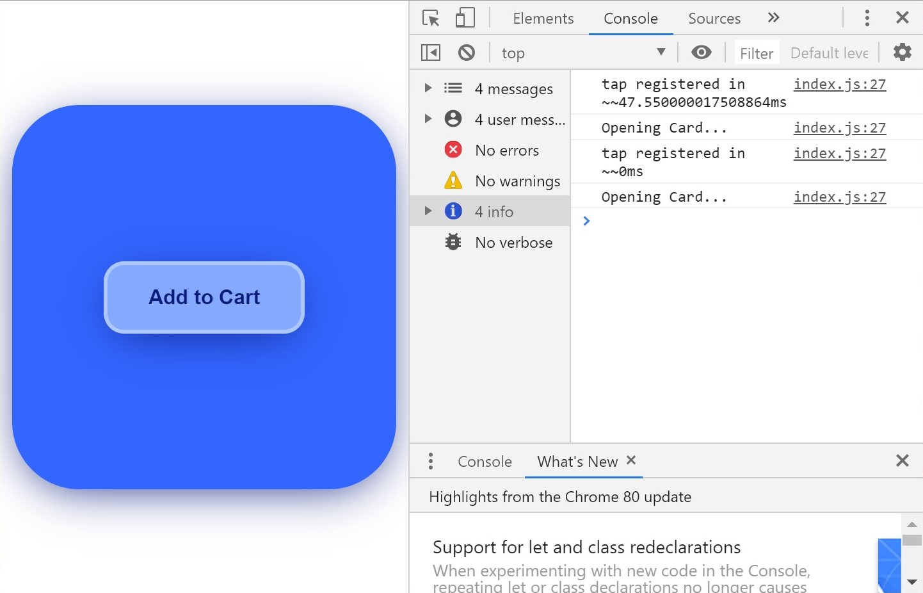The image size is (923, 593).
Task: Select the What's New tab
Action: pos(577,462)
